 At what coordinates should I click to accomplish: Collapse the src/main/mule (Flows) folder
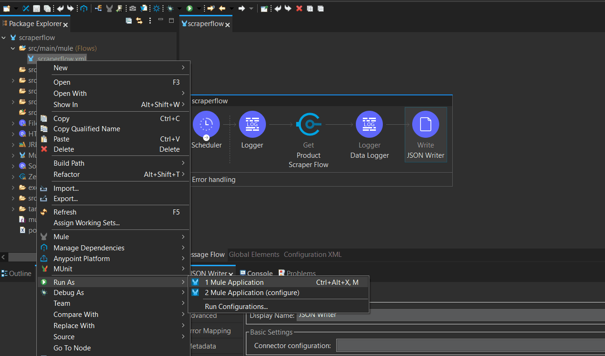point(13,48)
